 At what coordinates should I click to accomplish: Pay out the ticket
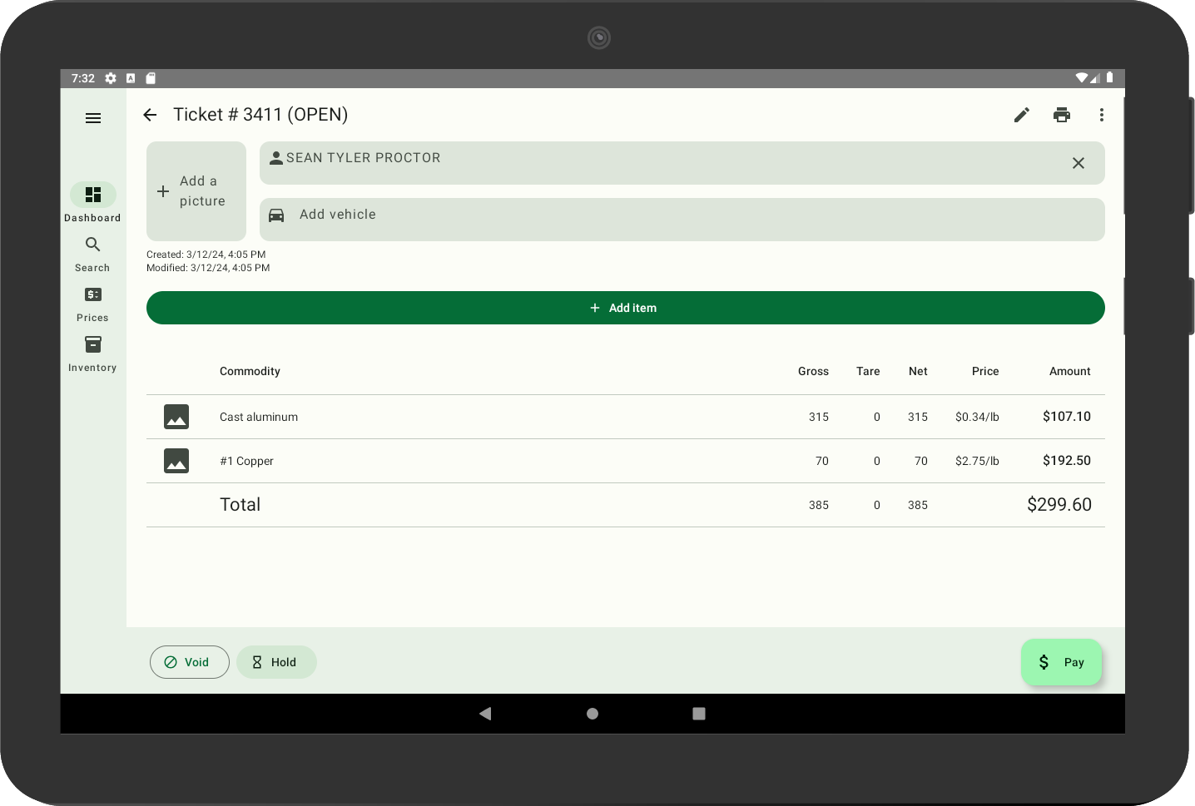click(x=1062, y=662)
